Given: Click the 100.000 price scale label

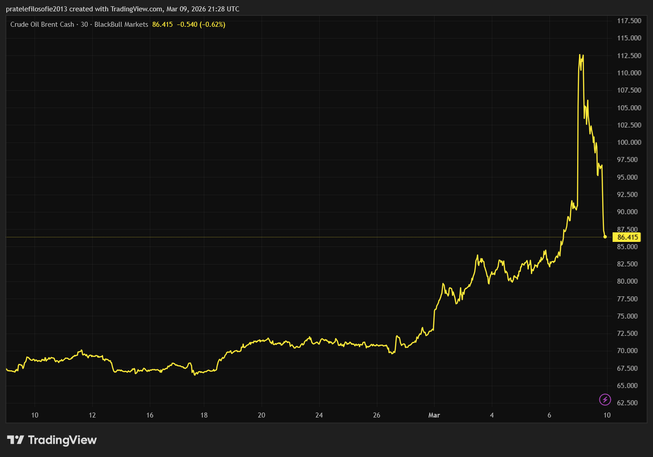Looking at the screenshot, I should [x=629, y=143].
